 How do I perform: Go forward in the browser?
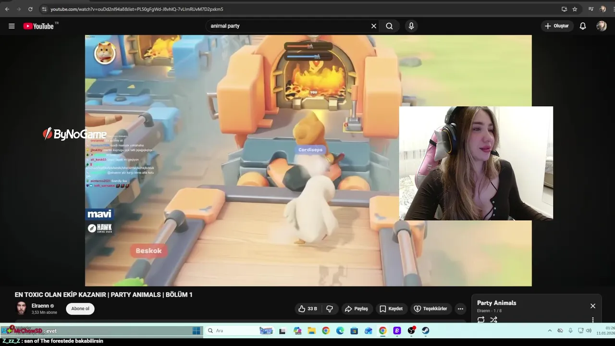pyautogui.click(x=19, y=9)
